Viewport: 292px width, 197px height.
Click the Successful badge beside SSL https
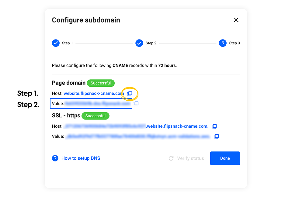point(96,116)
